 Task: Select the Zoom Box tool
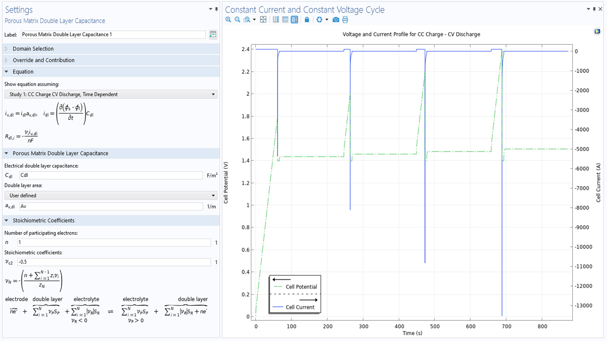coord(247,20)
